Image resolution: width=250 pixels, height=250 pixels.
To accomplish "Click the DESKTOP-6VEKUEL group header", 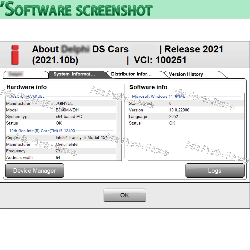I will [27, 96].
